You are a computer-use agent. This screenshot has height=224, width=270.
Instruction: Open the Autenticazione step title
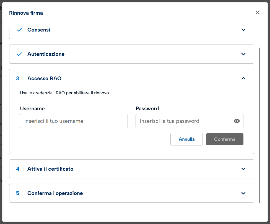(46, 54)
